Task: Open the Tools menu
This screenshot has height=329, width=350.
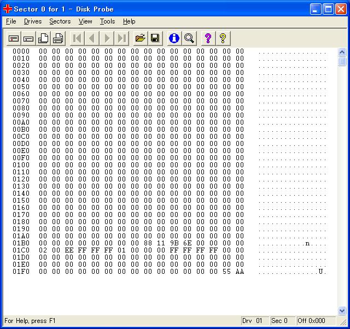Action: (107, 21)
